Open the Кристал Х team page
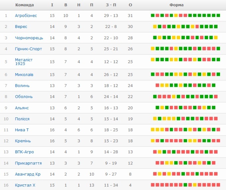The width and height of the screenshot is (226, 190). [x=25, y=185]
